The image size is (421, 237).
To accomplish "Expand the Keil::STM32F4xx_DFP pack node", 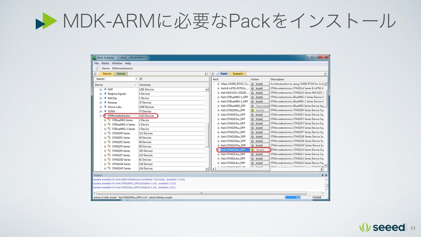I will pyautogui.click(x=219, y=128).
